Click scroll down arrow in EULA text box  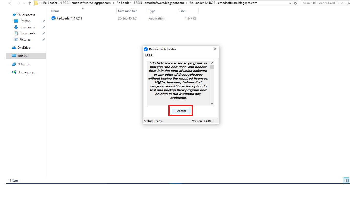point(212,104)
